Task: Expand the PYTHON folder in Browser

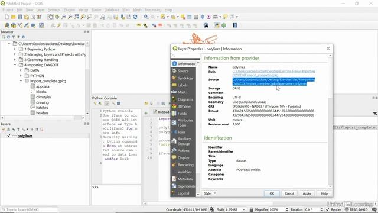Action: (x=21, y=76)
